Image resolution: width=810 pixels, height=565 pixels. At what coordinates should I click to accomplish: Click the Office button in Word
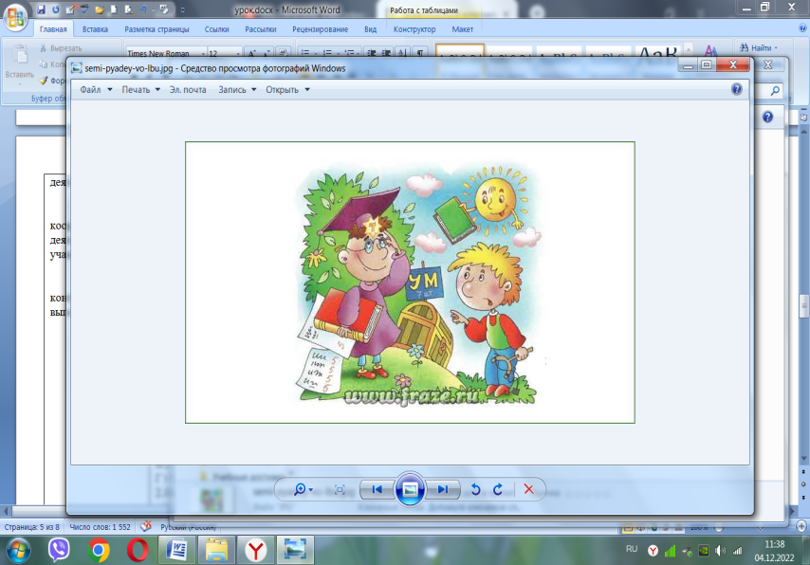15,16
